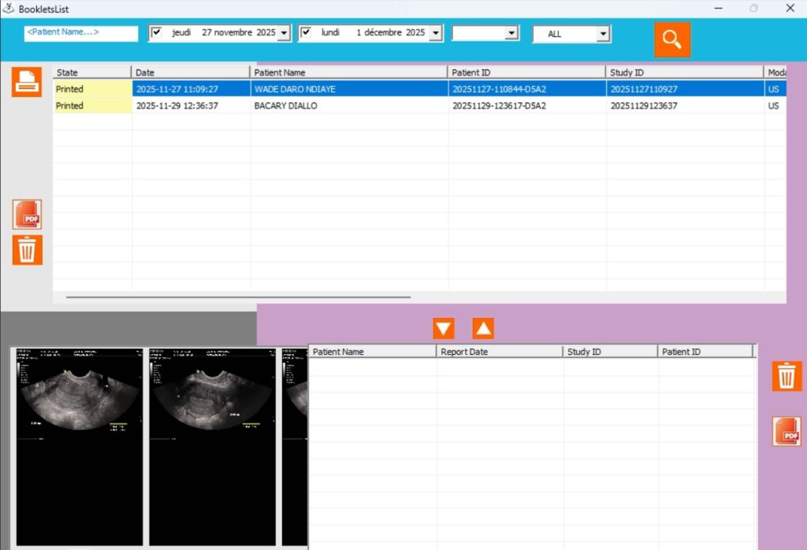Open the start date calendar dropdown

click(284, 33)
